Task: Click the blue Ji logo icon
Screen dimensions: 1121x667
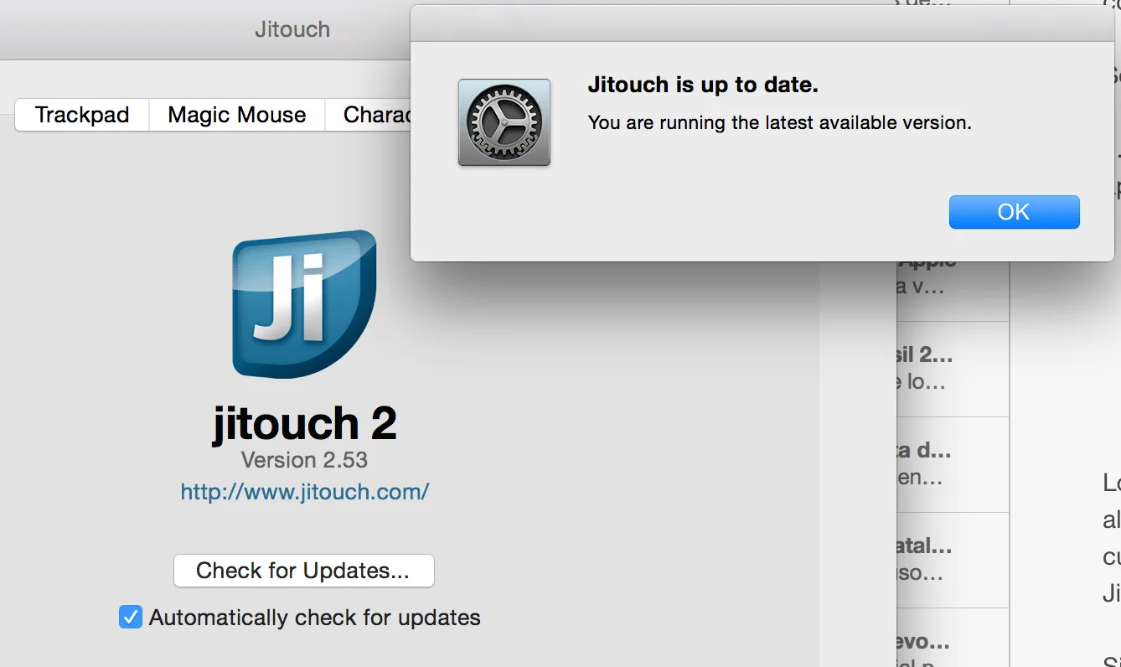Action: [x=304, y=303]
